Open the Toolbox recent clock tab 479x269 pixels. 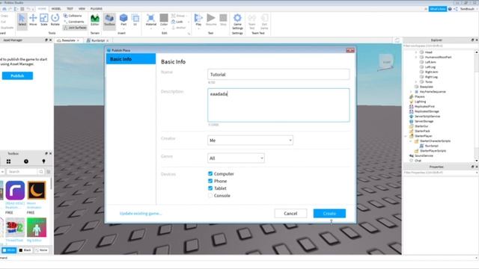(x=26, y=161)
